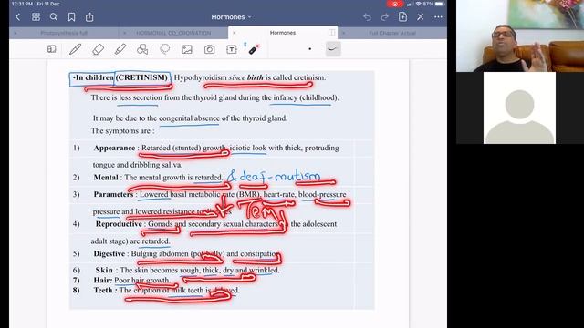
Task: Click the '12:31 PM' clock text
Action: coord(22,4)
